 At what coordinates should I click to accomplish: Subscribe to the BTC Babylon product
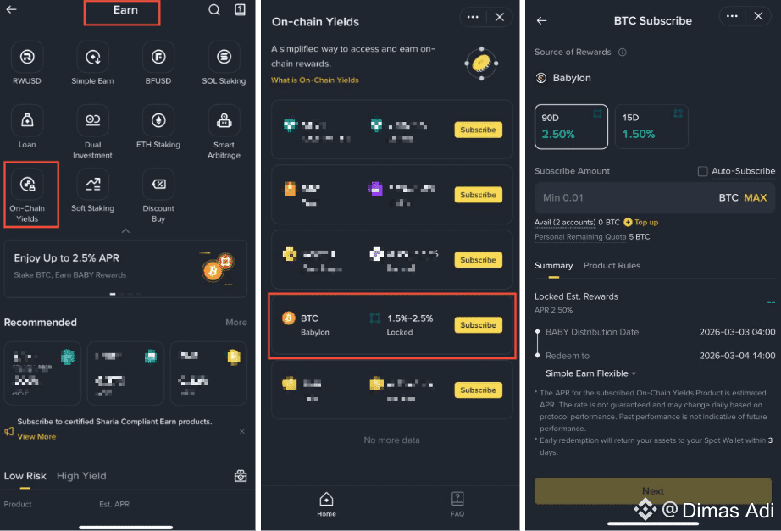[x=478, y=324]
